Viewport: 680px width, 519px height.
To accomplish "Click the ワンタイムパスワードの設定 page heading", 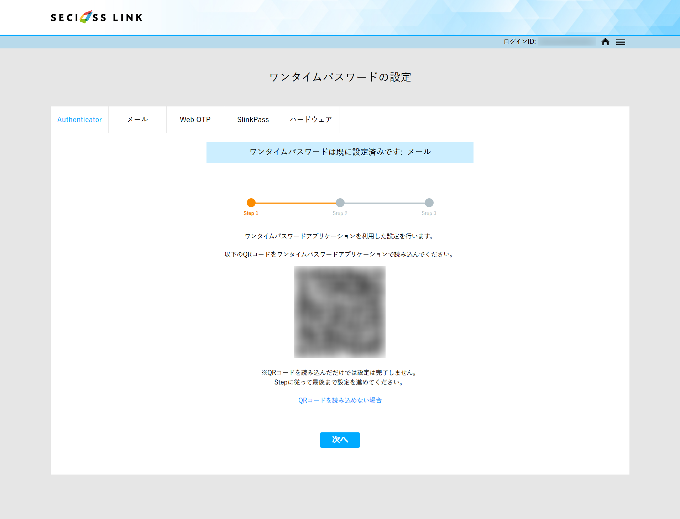I will (340, 77).
